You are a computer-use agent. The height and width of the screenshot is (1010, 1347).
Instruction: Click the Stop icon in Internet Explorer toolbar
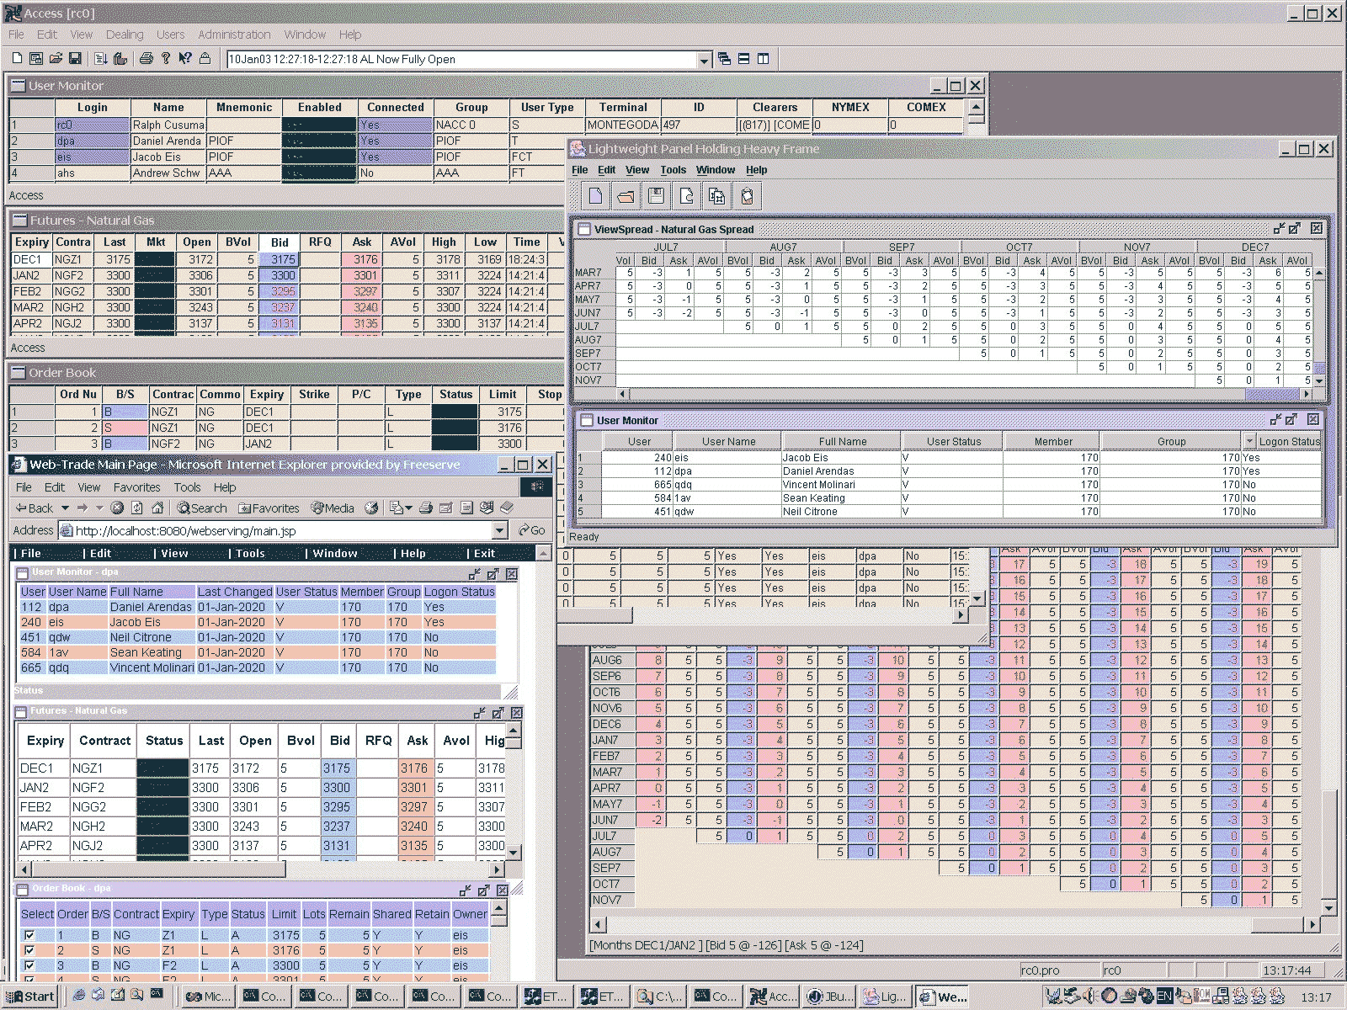(x=117, y=508)
